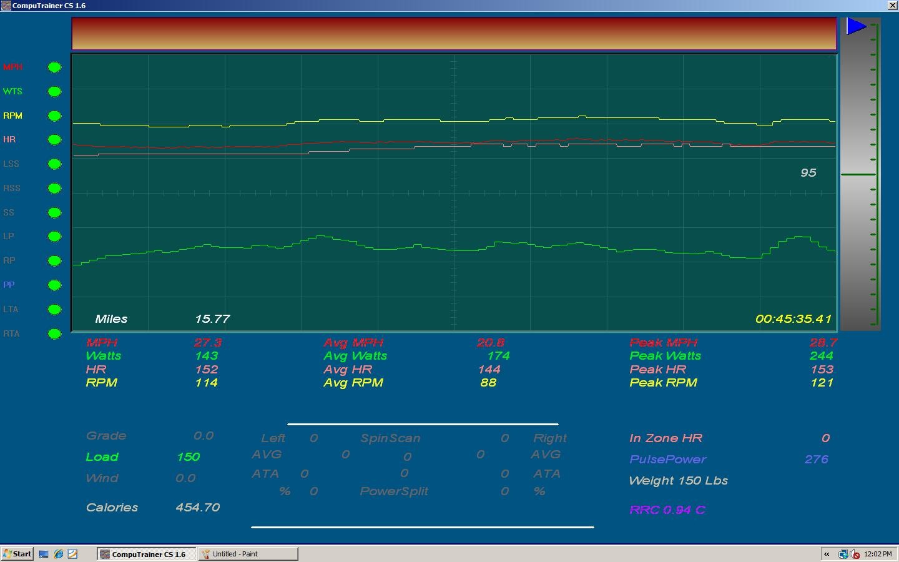Select CompuTrainer CS 1.6 taskbar button
Screen dimensions: 899x562
[147, 554]
